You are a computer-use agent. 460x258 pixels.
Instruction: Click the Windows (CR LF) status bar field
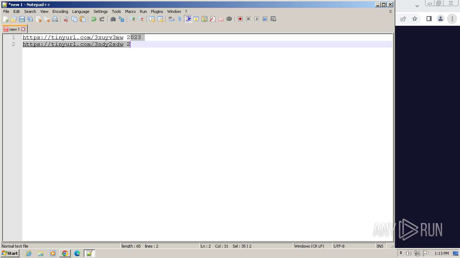pos(313,246)
